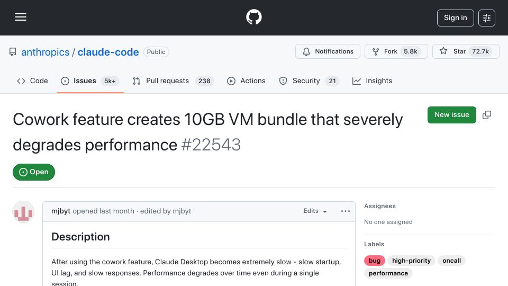Screen dimensions: 508x286
Task: Go to the Actions tab
Action: (x=246, y=81)
